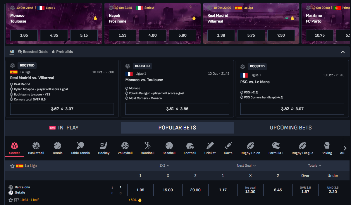Choose the Boxing glove icon
Viewport: 351px width, 205px height.
tap(327, 146)
